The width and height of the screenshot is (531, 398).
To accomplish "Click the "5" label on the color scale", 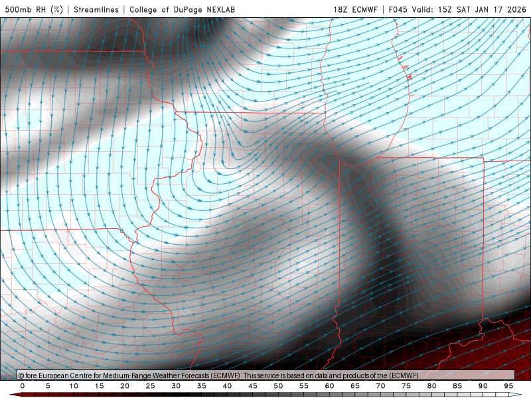I will point(48,386).
